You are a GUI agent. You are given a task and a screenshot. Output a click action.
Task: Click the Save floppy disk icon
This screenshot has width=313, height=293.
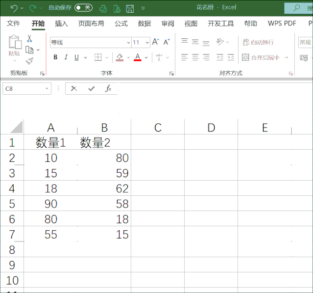coord(130,8)
